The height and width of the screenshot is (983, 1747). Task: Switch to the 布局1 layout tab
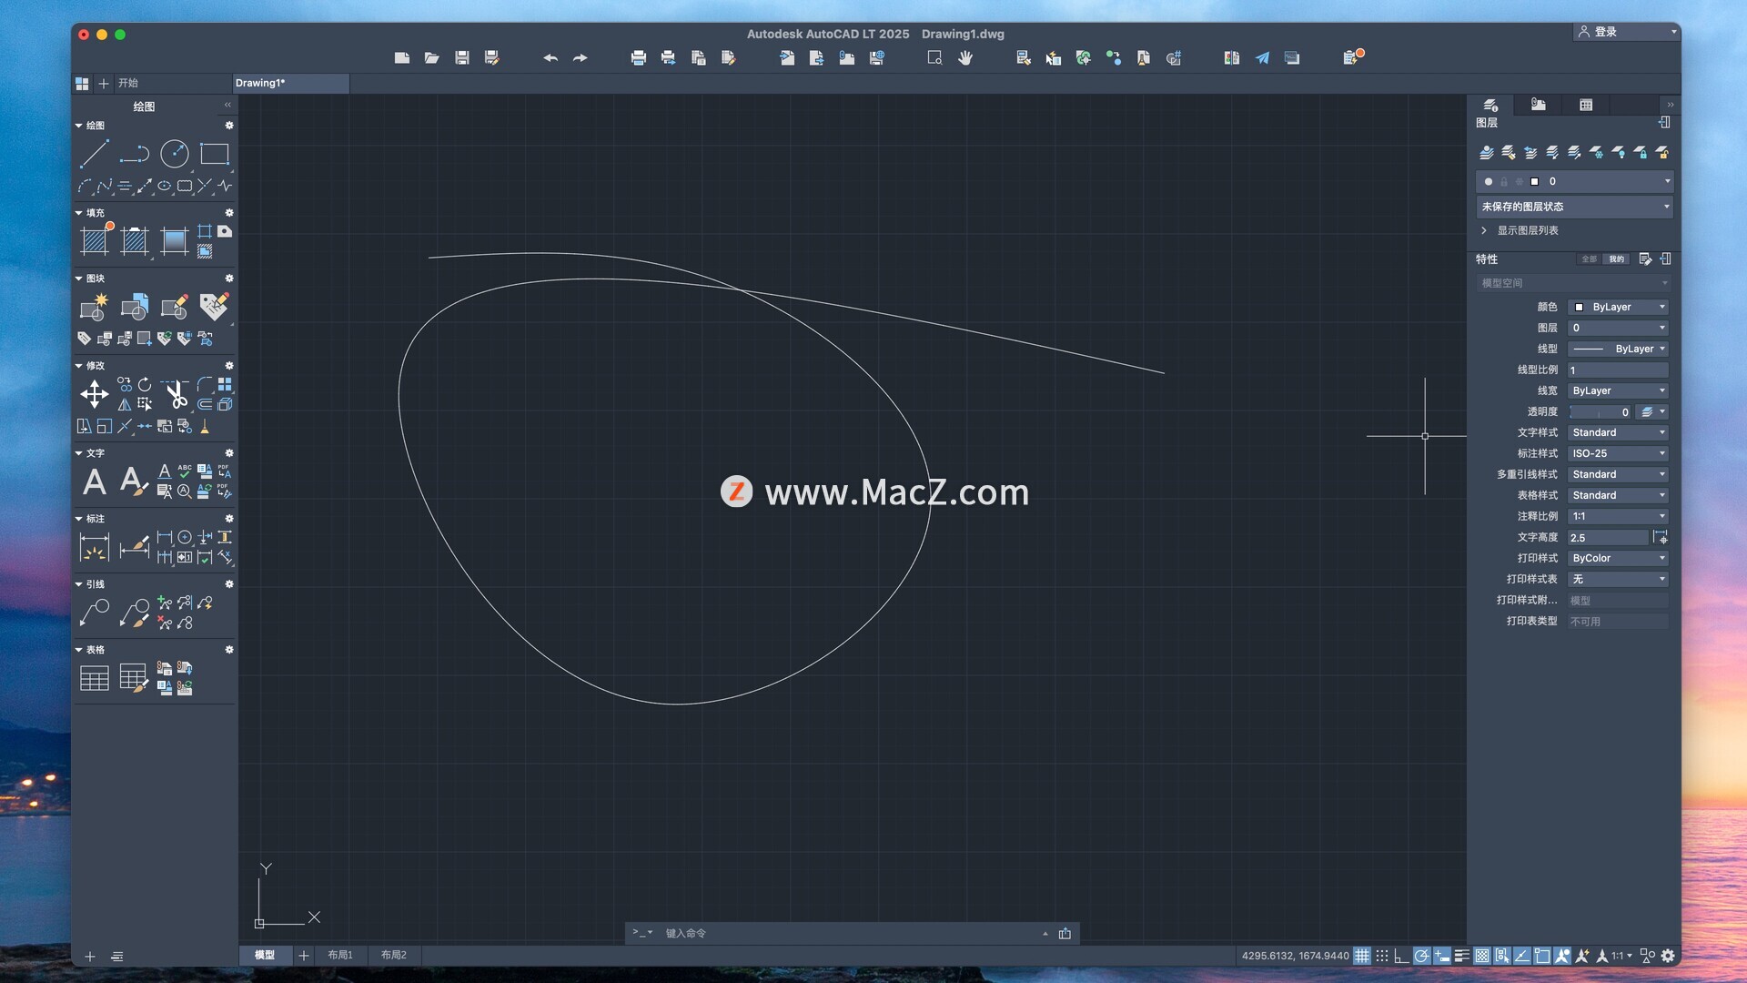[x=340, y=955]
